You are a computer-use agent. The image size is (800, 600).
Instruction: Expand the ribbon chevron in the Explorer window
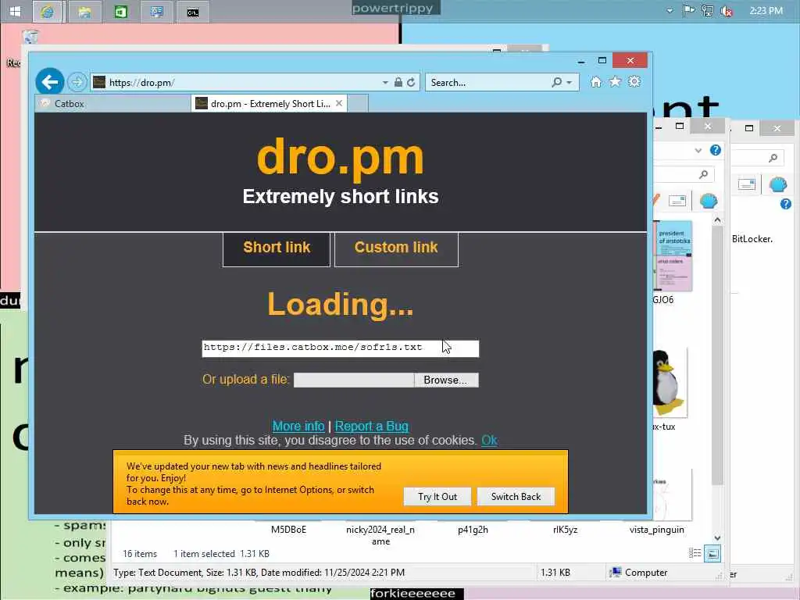698,151
